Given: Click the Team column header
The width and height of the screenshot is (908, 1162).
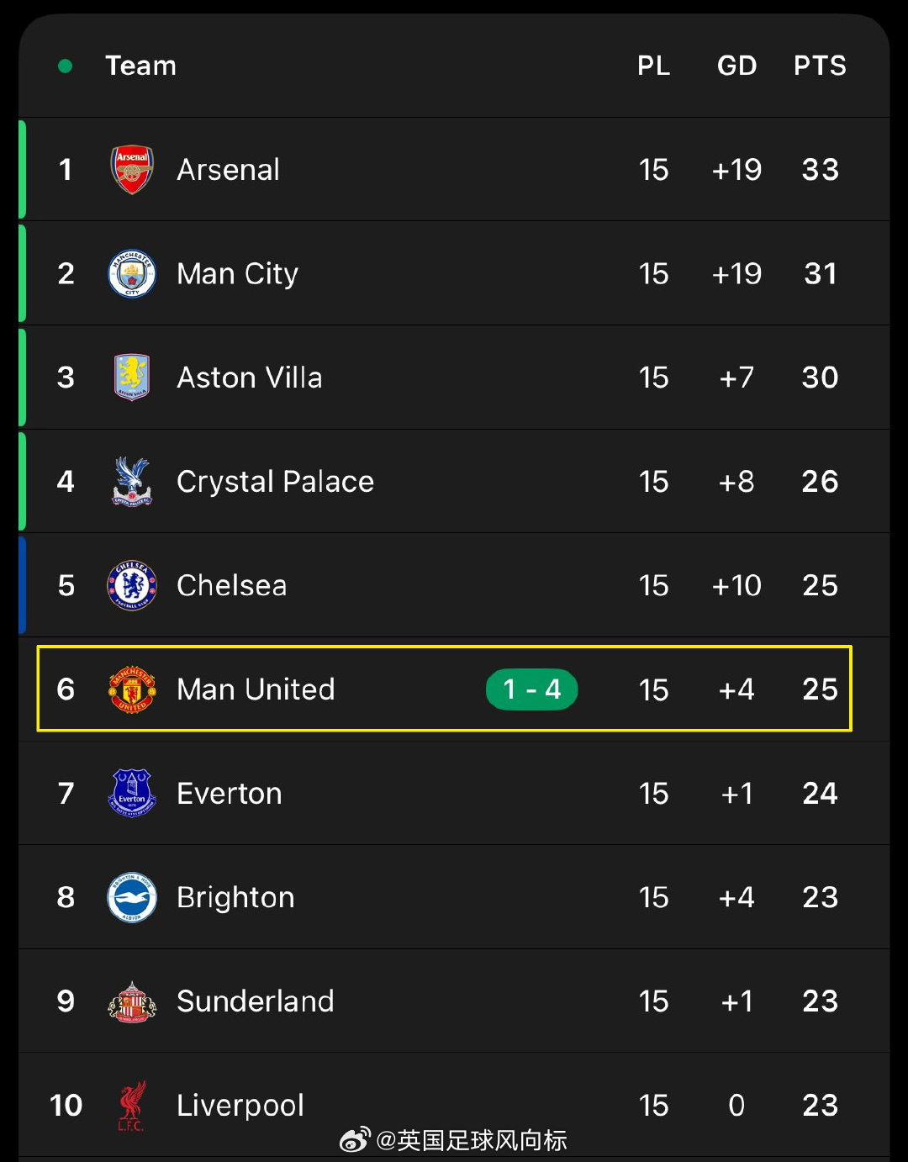Looking at the screenshot, I should [140, 66].
